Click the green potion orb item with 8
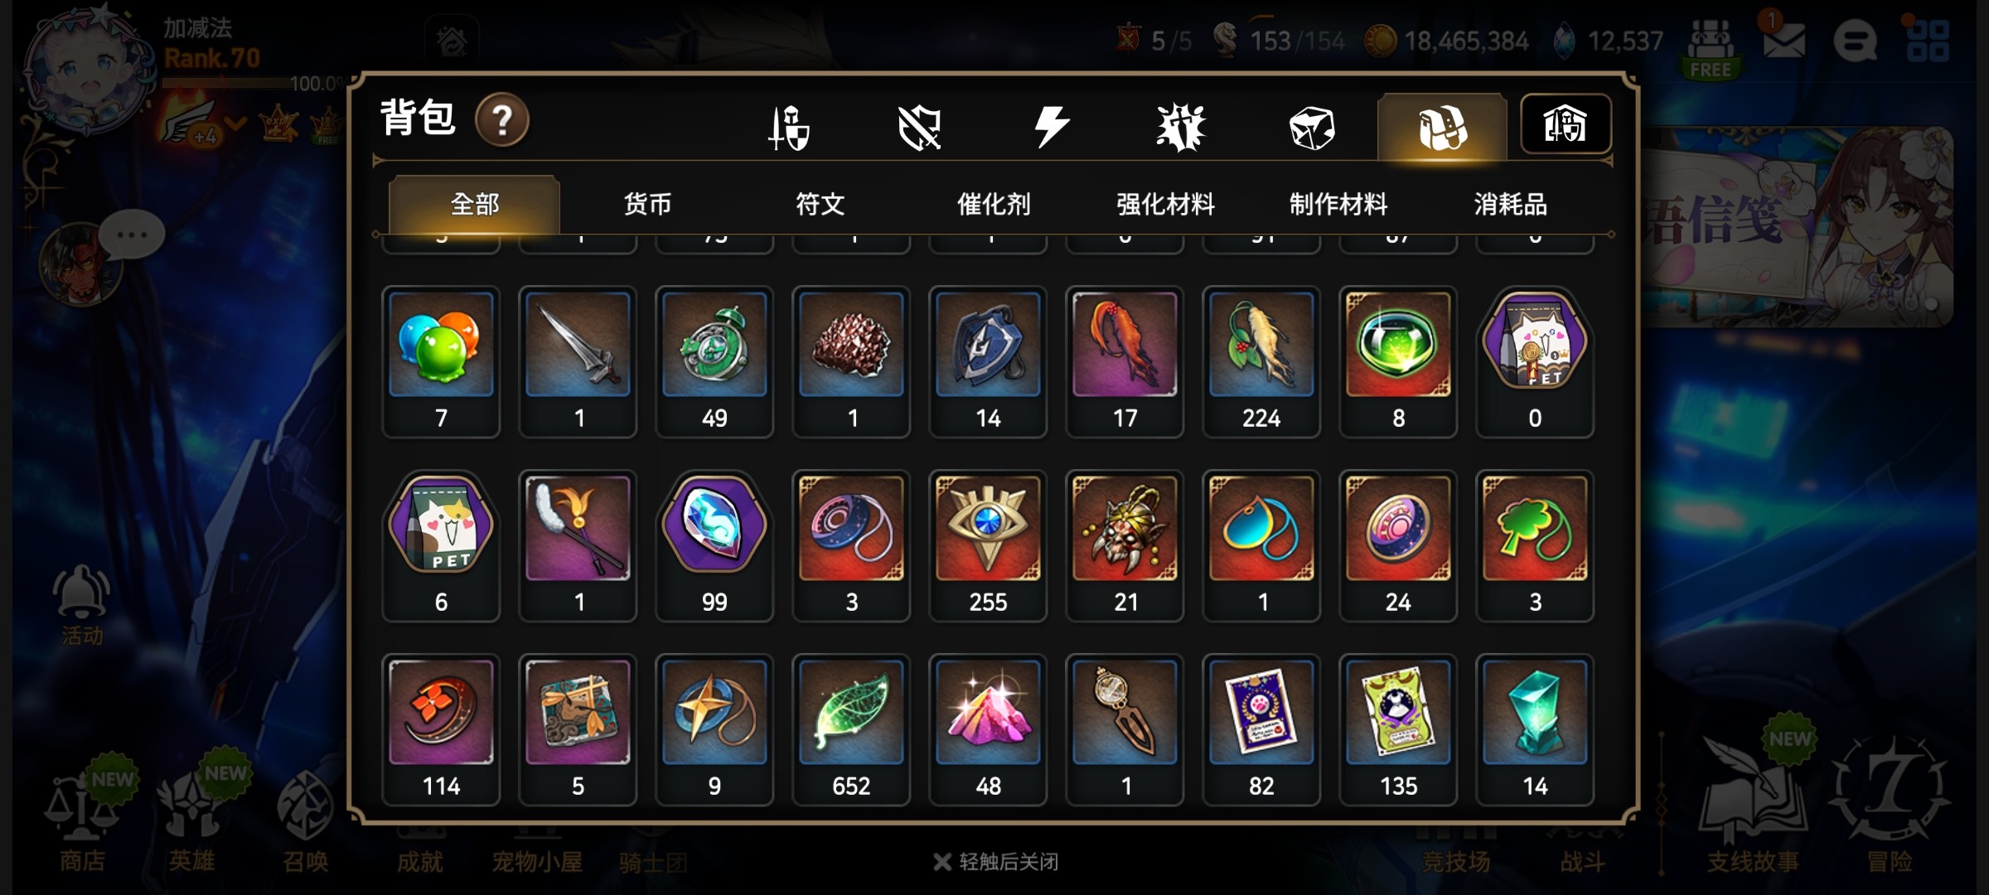Image resolution: width=1989 pixels, height=895 pixels. click(1398, 362)
